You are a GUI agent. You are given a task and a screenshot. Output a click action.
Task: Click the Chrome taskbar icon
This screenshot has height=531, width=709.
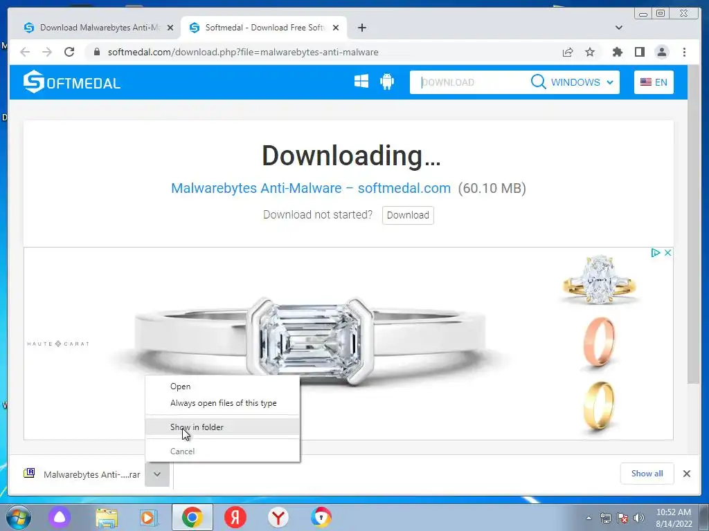point(192,517)
